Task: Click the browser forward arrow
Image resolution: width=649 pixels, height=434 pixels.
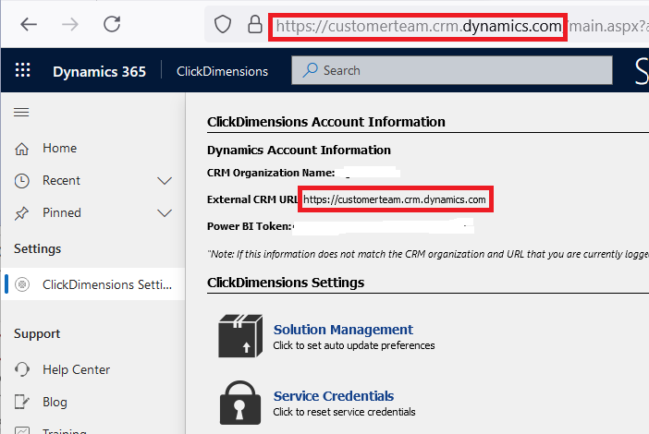Action: click(70, 24)
